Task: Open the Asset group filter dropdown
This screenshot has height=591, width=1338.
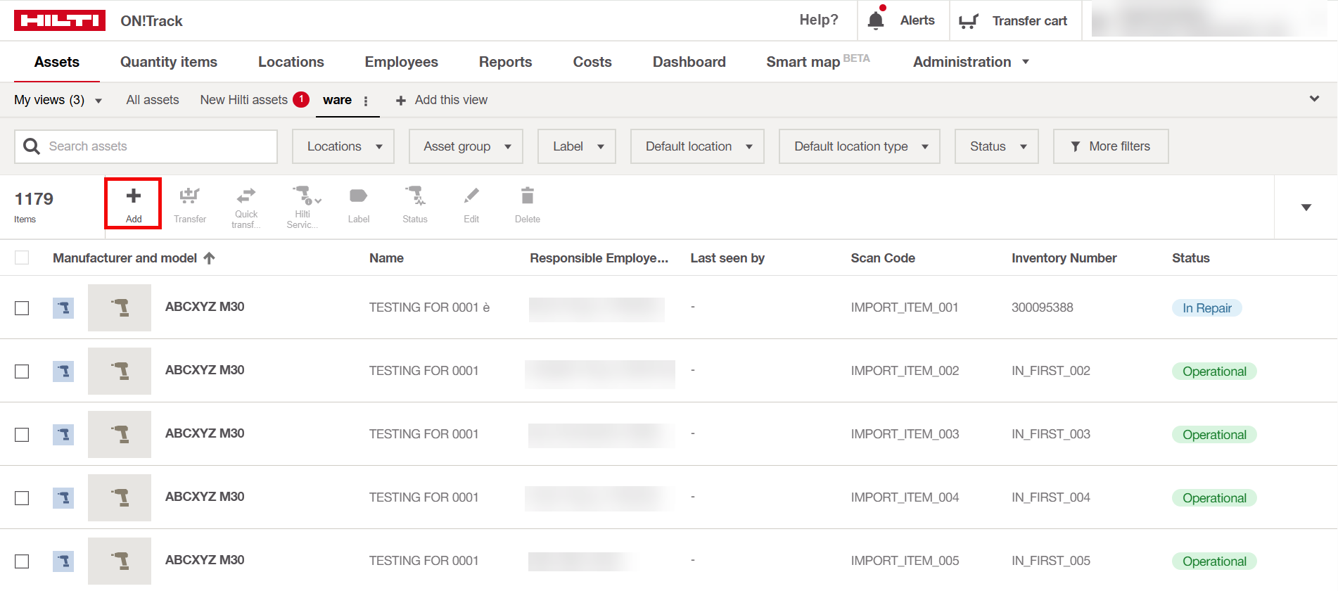Action: tap(466, 146)
